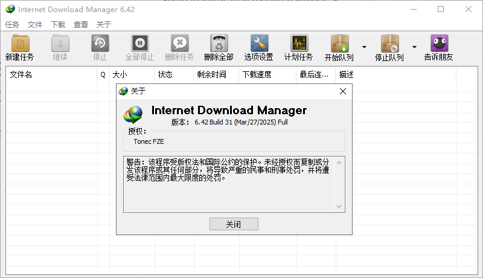Click the 停止 (stop) toolbar icon
The width and height of the screenshot is (483, 278).
[100, 44]
